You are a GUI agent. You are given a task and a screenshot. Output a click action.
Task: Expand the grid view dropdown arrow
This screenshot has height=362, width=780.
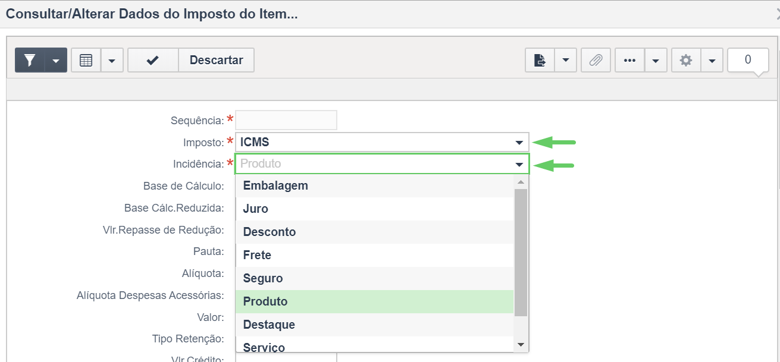coord(112,60)
